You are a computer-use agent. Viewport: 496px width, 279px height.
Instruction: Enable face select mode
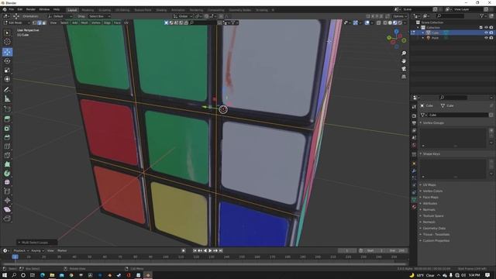point(44,22)
